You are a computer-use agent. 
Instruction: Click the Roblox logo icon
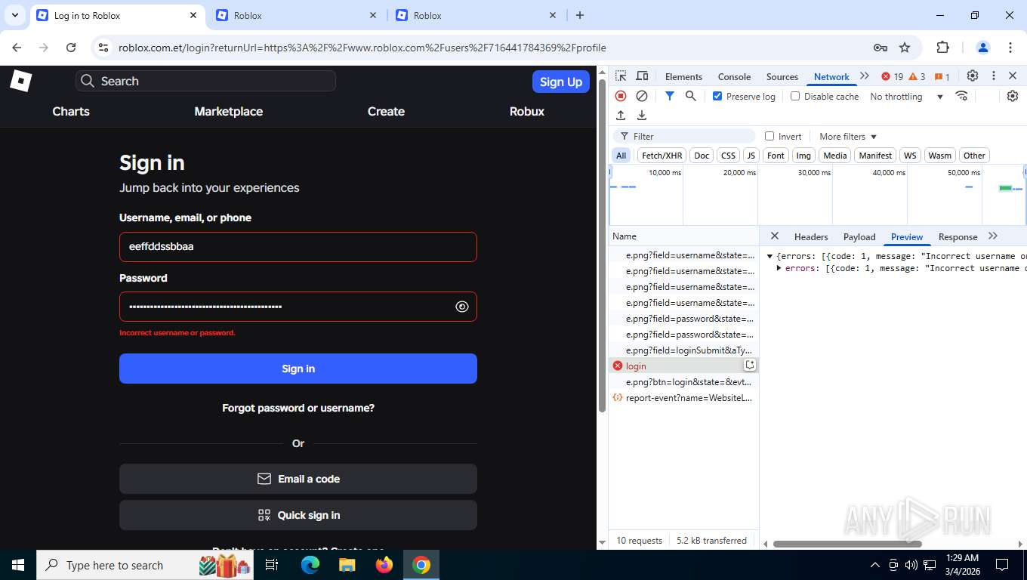click(20, 80)
